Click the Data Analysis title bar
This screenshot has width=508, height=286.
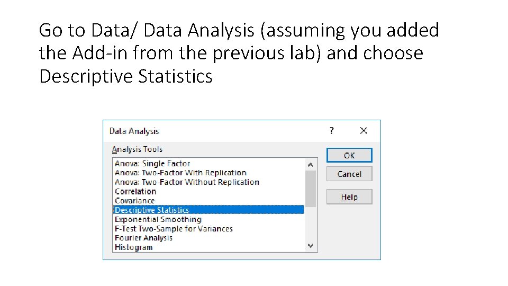pyautogui.click(x=212, y=131)
